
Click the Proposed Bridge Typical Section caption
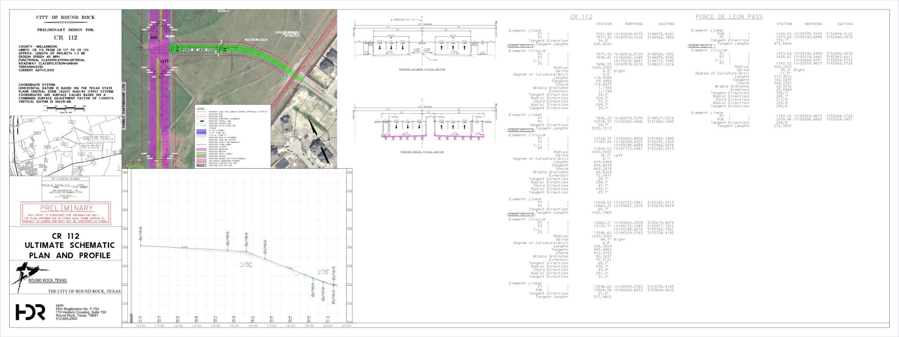tap(422, 152)
